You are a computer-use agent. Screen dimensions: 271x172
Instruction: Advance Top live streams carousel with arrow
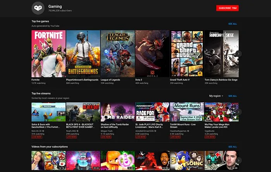click(239, 112)
